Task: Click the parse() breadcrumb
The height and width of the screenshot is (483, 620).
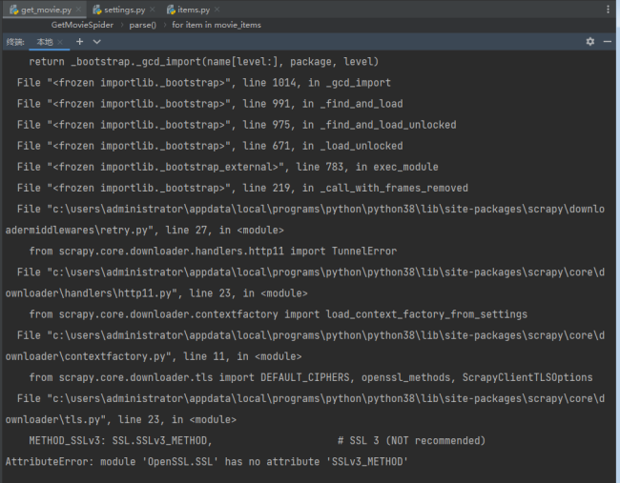Action: point(141,25)
